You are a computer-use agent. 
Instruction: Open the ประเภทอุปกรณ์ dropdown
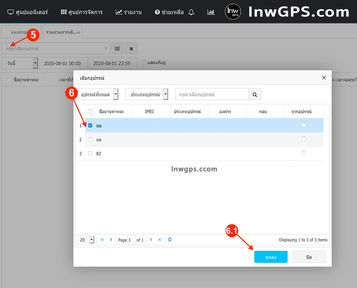[165, 94]
